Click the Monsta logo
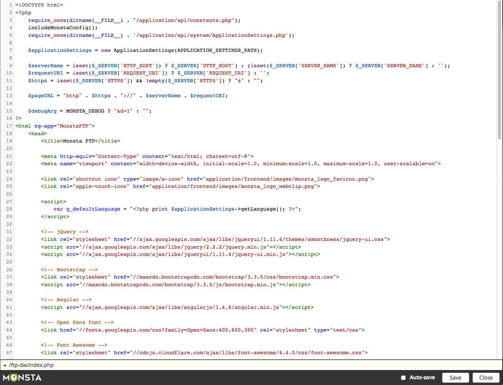Screen dimensions: 503x385 22,378
